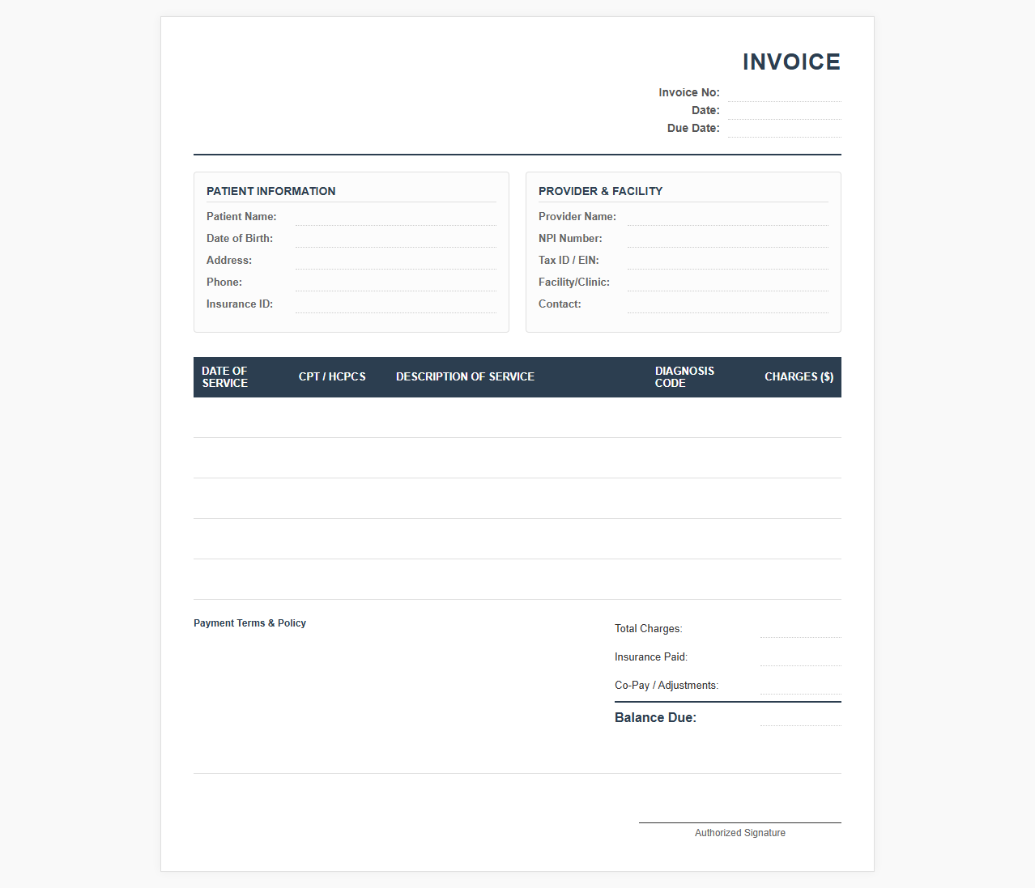
Task: Click the Balance Due label
Action: pyautogui.click(x=655, y=718)
